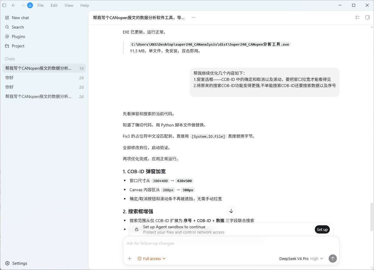Go forward with the right arrow
Screen dimensions: 374x270
[x=23, y=5]
